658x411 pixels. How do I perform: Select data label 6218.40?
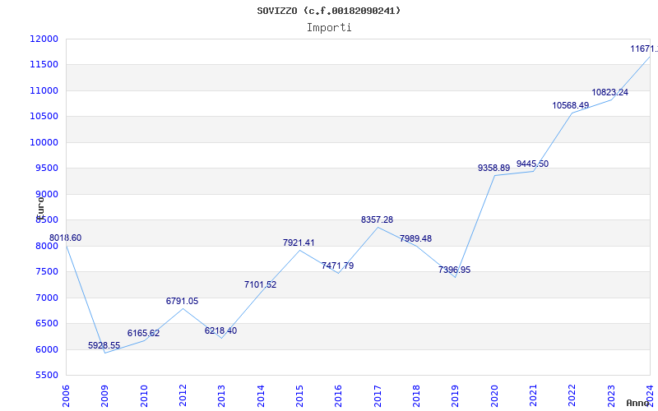[x=220, y=331]
